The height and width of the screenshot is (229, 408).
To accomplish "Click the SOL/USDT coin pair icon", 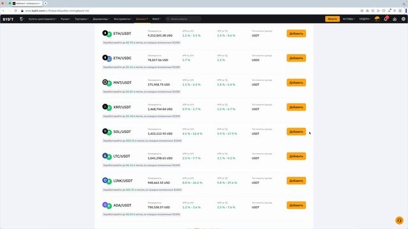I will [107, 132].
